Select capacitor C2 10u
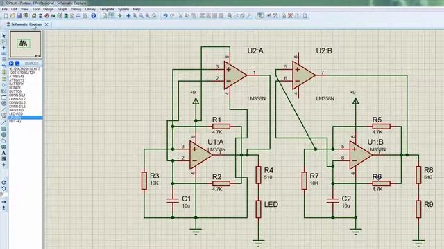This screenshot has width=444, height=249. coord(333,201)
